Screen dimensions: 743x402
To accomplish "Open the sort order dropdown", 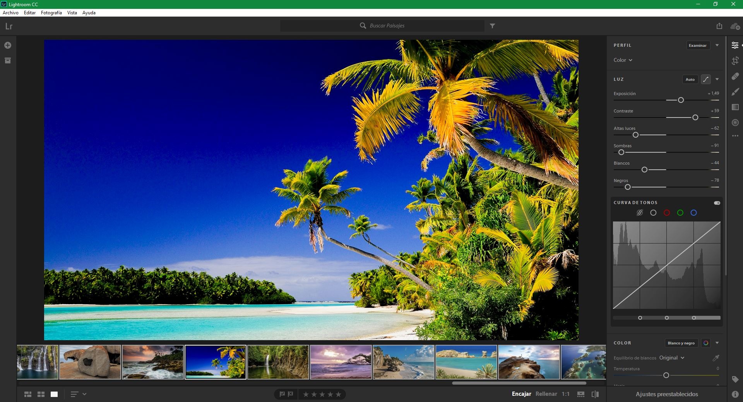I will [x=78, y=394].
